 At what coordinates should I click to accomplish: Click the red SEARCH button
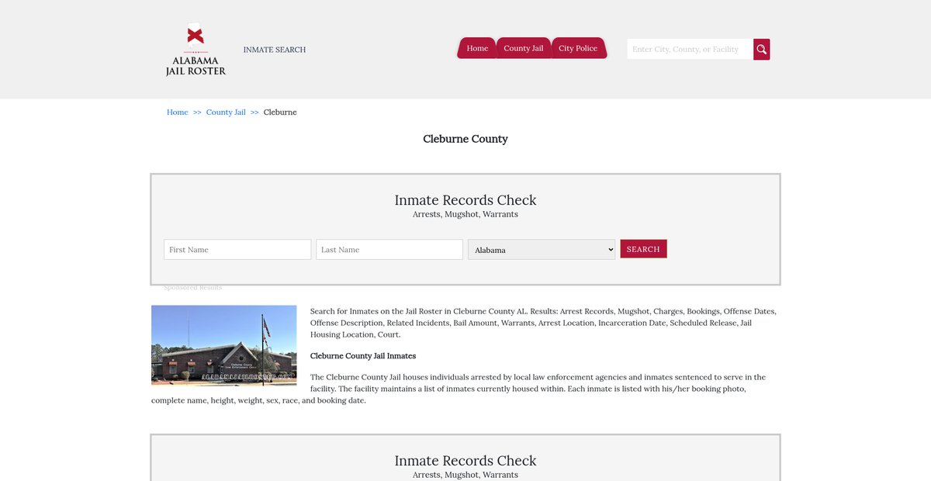tap(643, 249)
